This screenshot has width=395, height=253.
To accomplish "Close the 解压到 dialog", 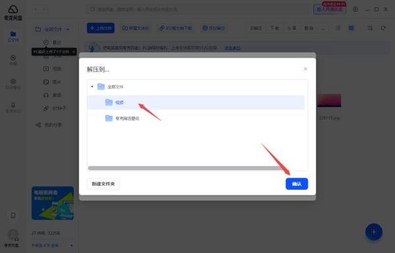I will [x=305, y=69].
